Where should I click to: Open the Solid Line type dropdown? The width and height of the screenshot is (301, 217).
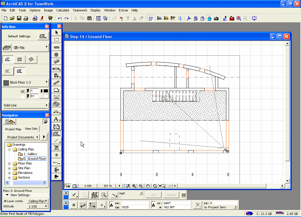tap(25, 105)
